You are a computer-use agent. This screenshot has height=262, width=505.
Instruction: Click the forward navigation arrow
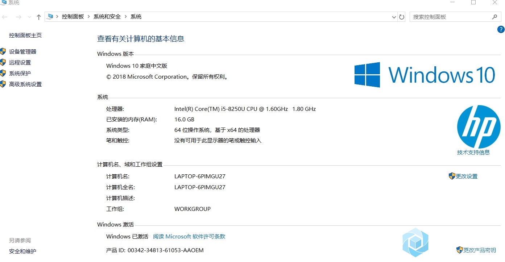(x=19, y=17)
